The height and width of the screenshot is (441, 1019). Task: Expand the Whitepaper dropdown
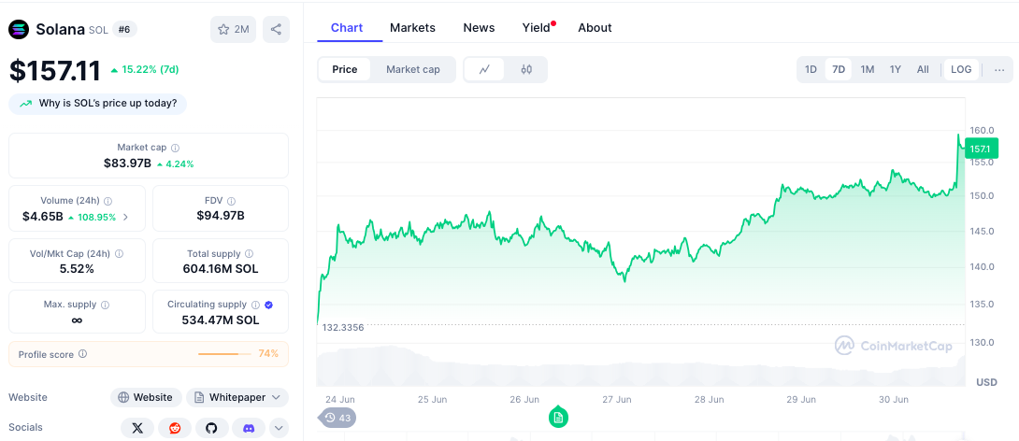[x=237, y=397]
